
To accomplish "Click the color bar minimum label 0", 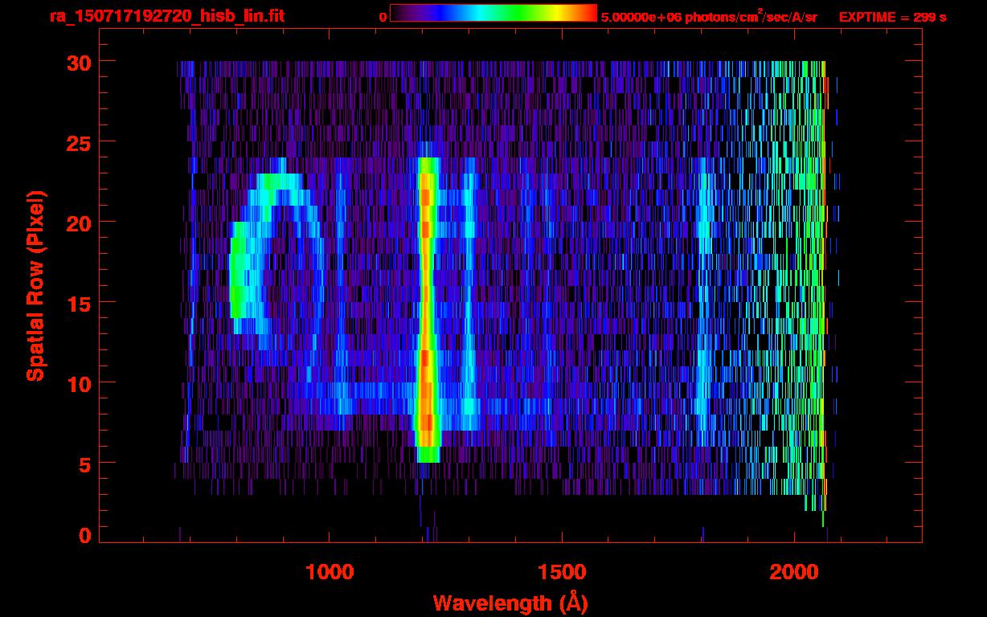I will [x=383, y=17].
